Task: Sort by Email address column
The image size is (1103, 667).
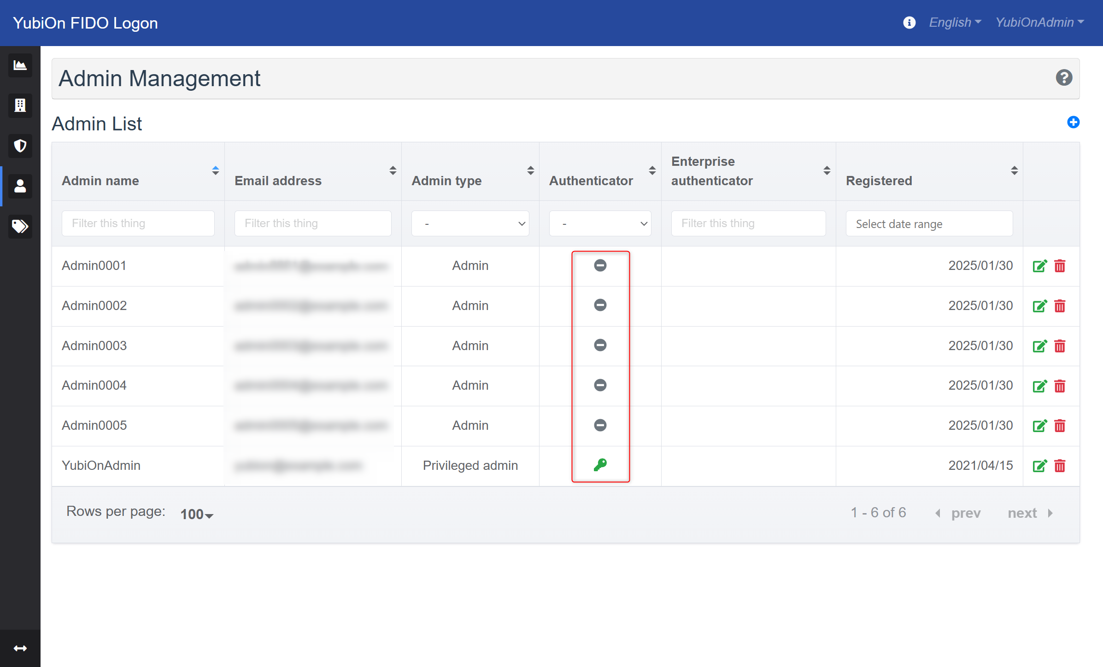Action: tap(393, 170)
